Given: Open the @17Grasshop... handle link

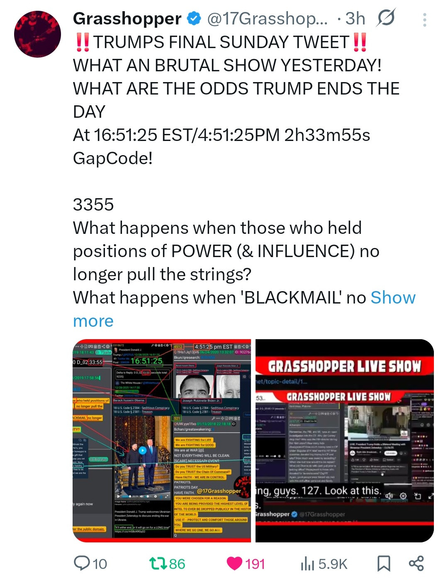Looking at the screenshot, I should (x=267, y=18).
